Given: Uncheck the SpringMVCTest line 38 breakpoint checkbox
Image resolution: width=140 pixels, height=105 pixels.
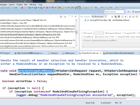Looking at the screenshot, I should click(x=86, y=20).
